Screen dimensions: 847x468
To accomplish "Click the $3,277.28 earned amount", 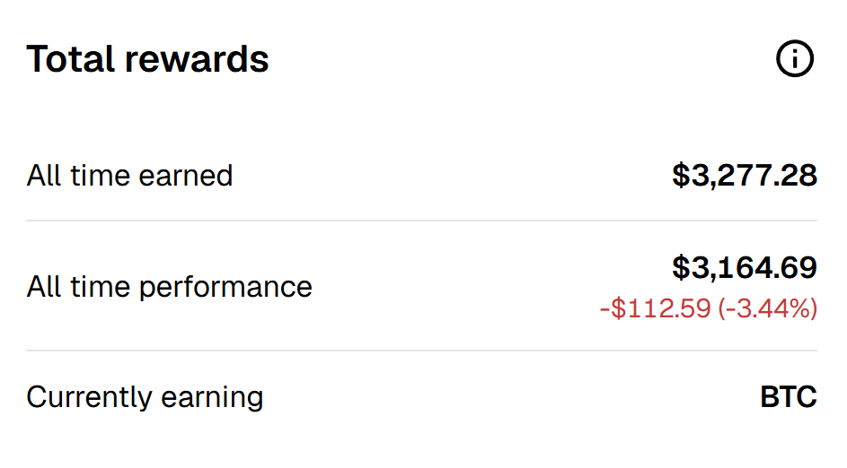I will (x=745, y=176).
